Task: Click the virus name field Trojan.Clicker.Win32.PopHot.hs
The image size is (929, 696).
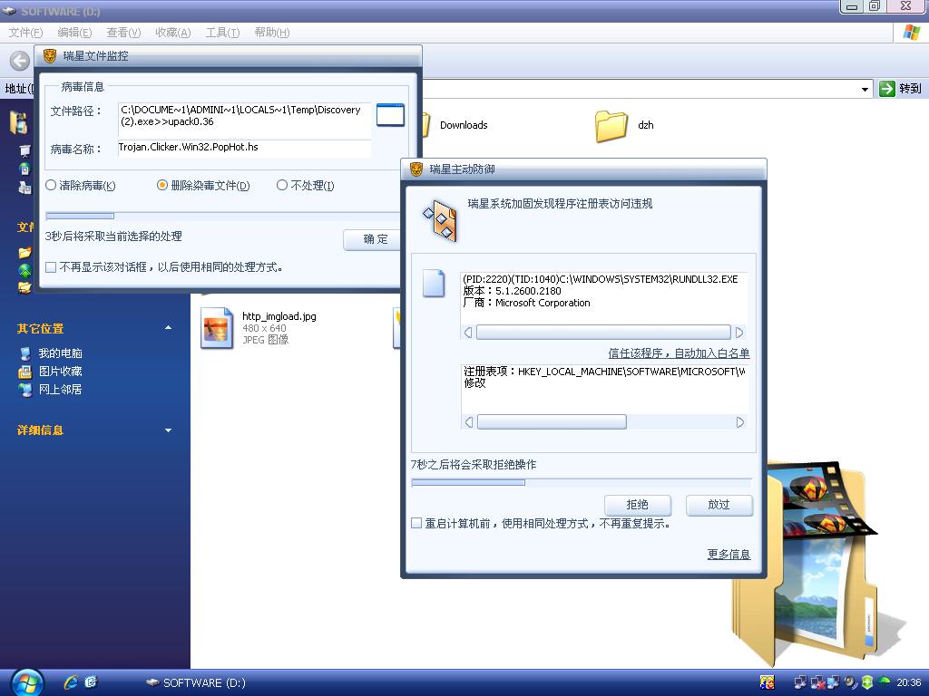Action: pyautogui.click(x=244, y=148)
